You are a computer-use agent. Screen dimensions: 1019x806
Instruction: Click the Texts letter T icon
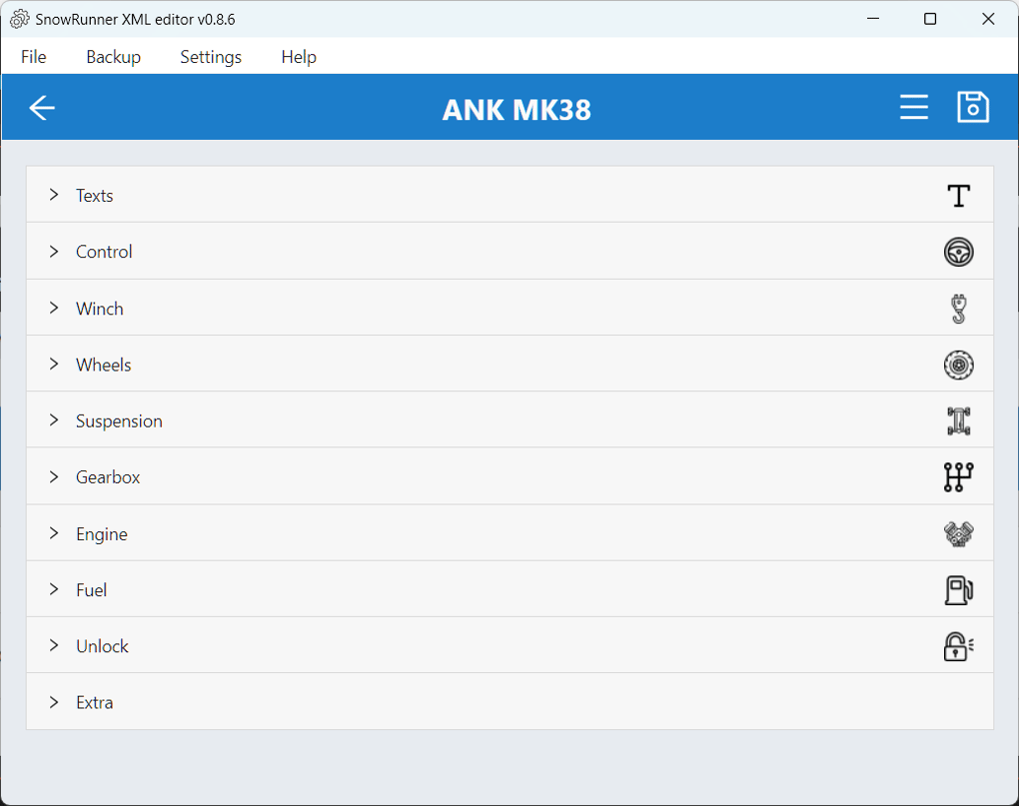(959, 196)
